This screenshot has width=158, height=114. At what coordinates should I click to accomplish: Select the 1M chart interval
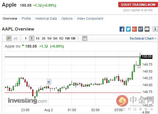pyautogui.click(x=73, y=39)
